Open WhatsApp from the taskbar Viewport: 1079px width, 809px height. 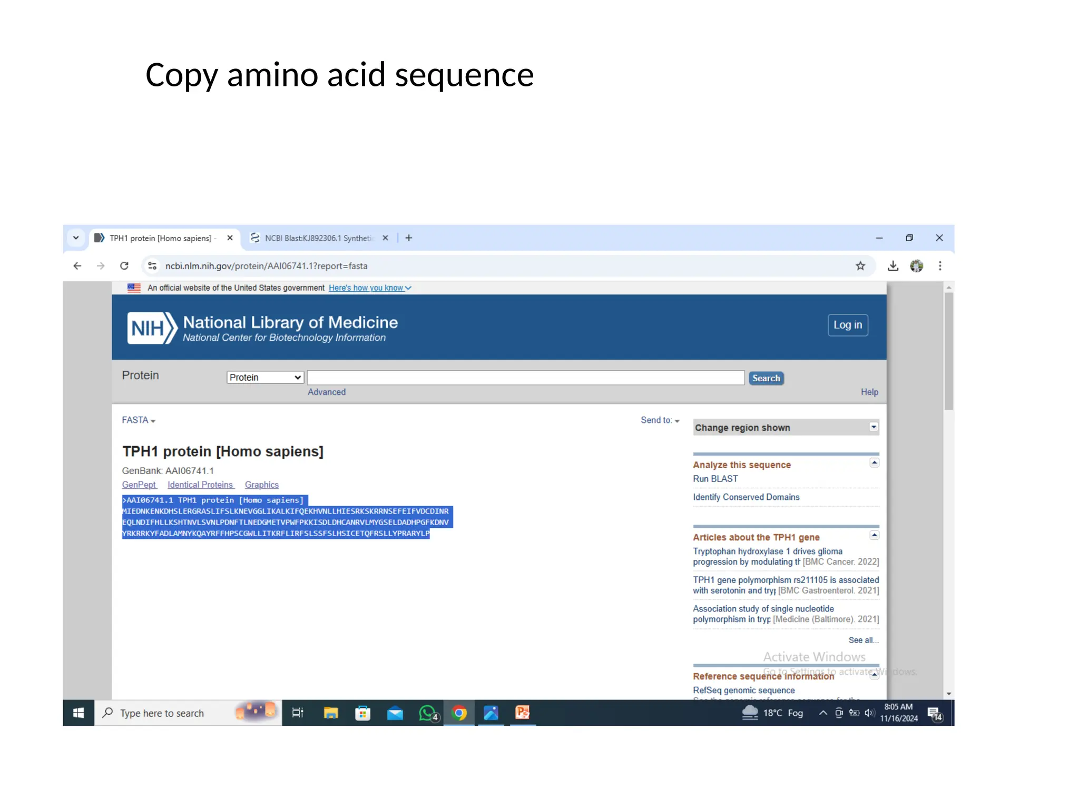[x=427, y=713]
